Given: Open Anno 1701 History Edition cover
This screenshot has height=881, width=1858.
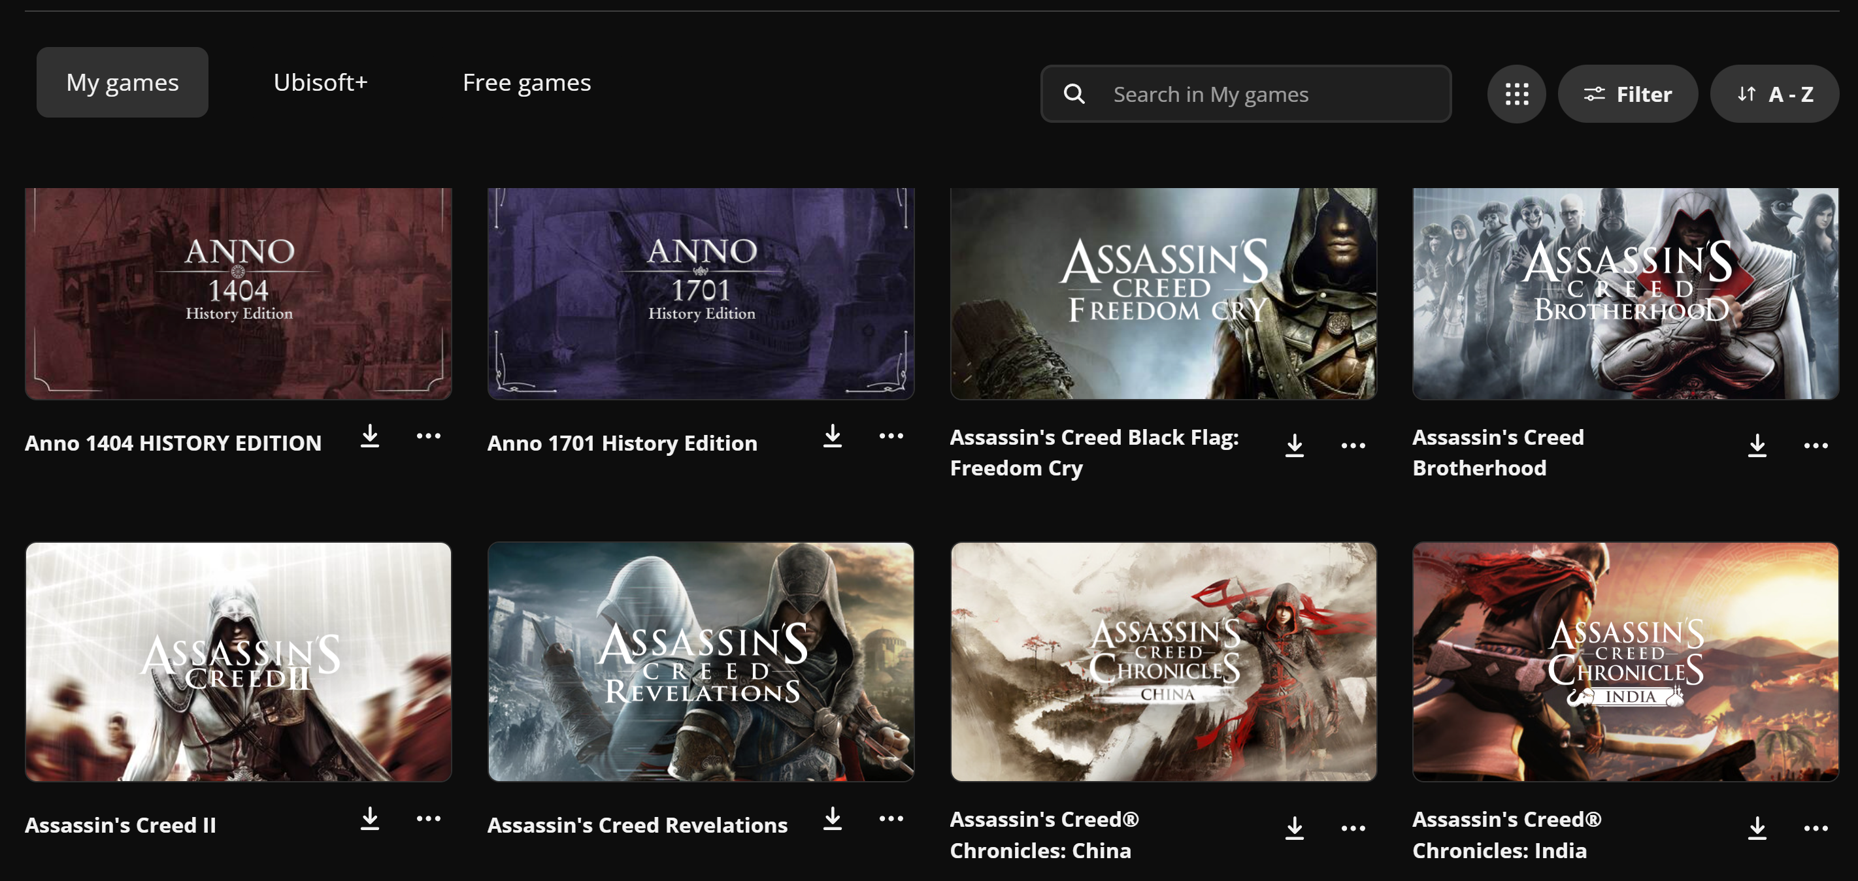Looking at the screenshot, I should coord(701,294).
